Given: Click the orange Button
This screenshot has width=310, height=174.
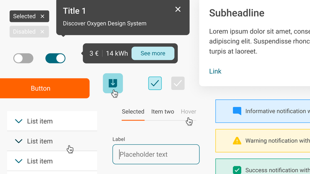Looking at the screenshot, I should tap(45, 88).
